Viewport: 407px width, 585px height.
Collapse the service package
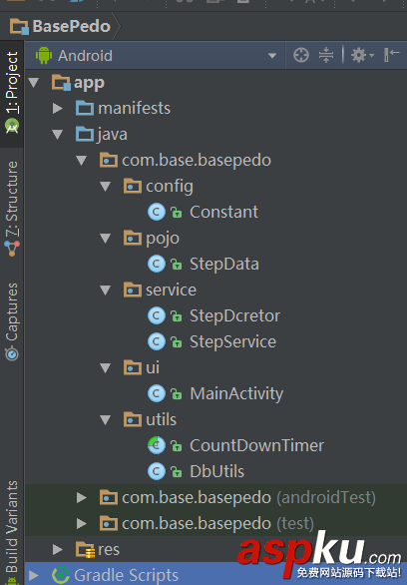pos(106,290)
